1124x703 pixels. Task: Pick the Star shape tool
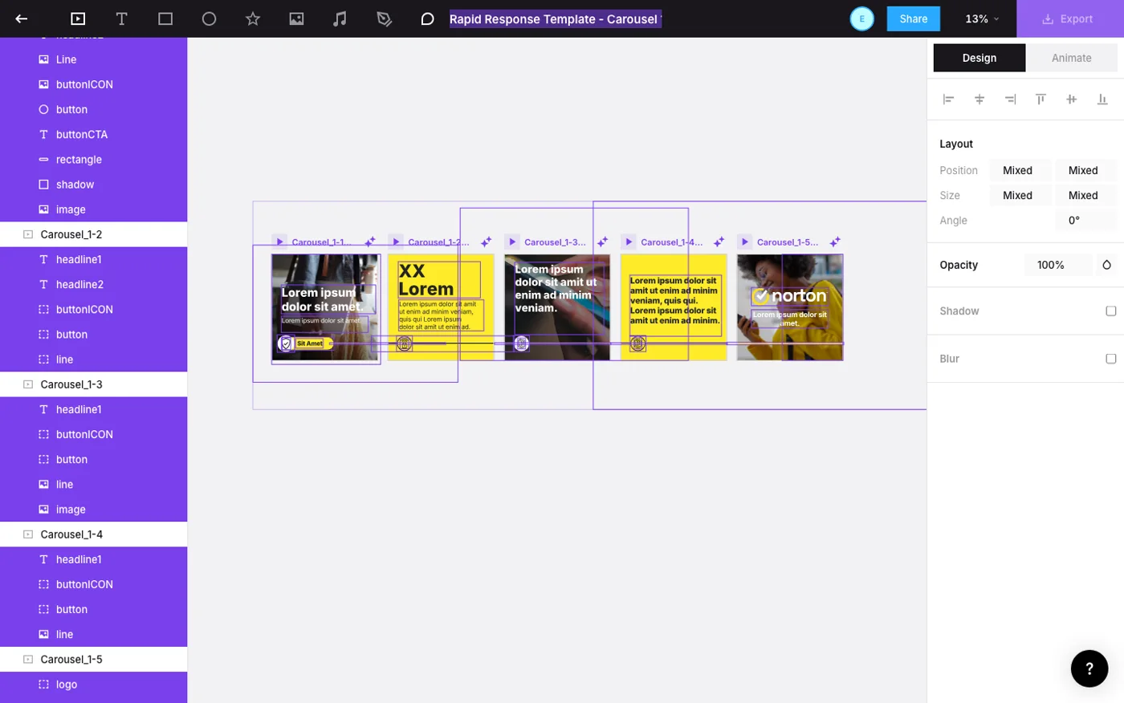point(253,18)
